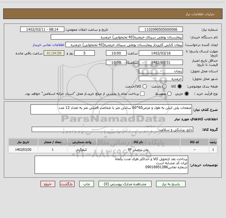
Task: Choose the جزیی purchase type radio
Action: pyautogui.click(x=187, y=94)
